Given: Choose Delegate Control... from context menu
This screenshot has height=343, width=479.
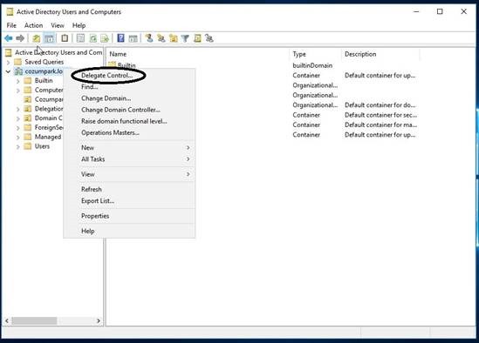Looking at the screenshot, I should (107, 76).
